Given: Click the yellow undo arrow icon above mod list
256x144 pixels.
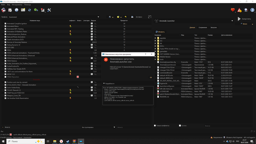Looking at the screenshot, I should (125, 17).
